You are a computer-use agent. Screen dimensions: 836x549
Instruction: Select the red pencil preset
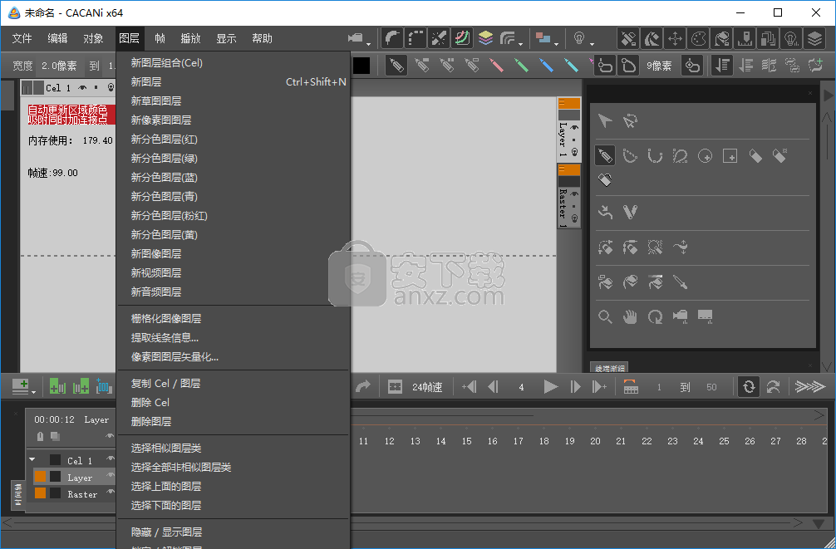pos(496,66)
